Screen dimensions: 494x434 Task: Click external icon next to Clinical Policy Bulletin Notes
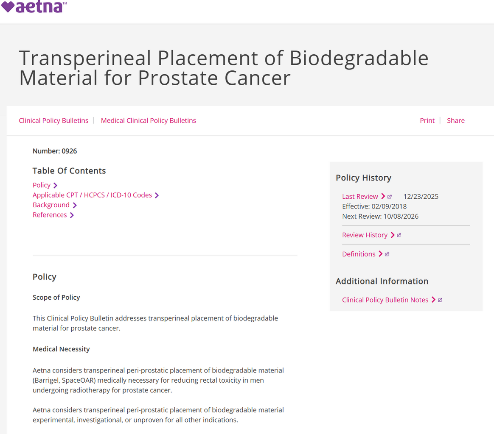click(440, 300)
